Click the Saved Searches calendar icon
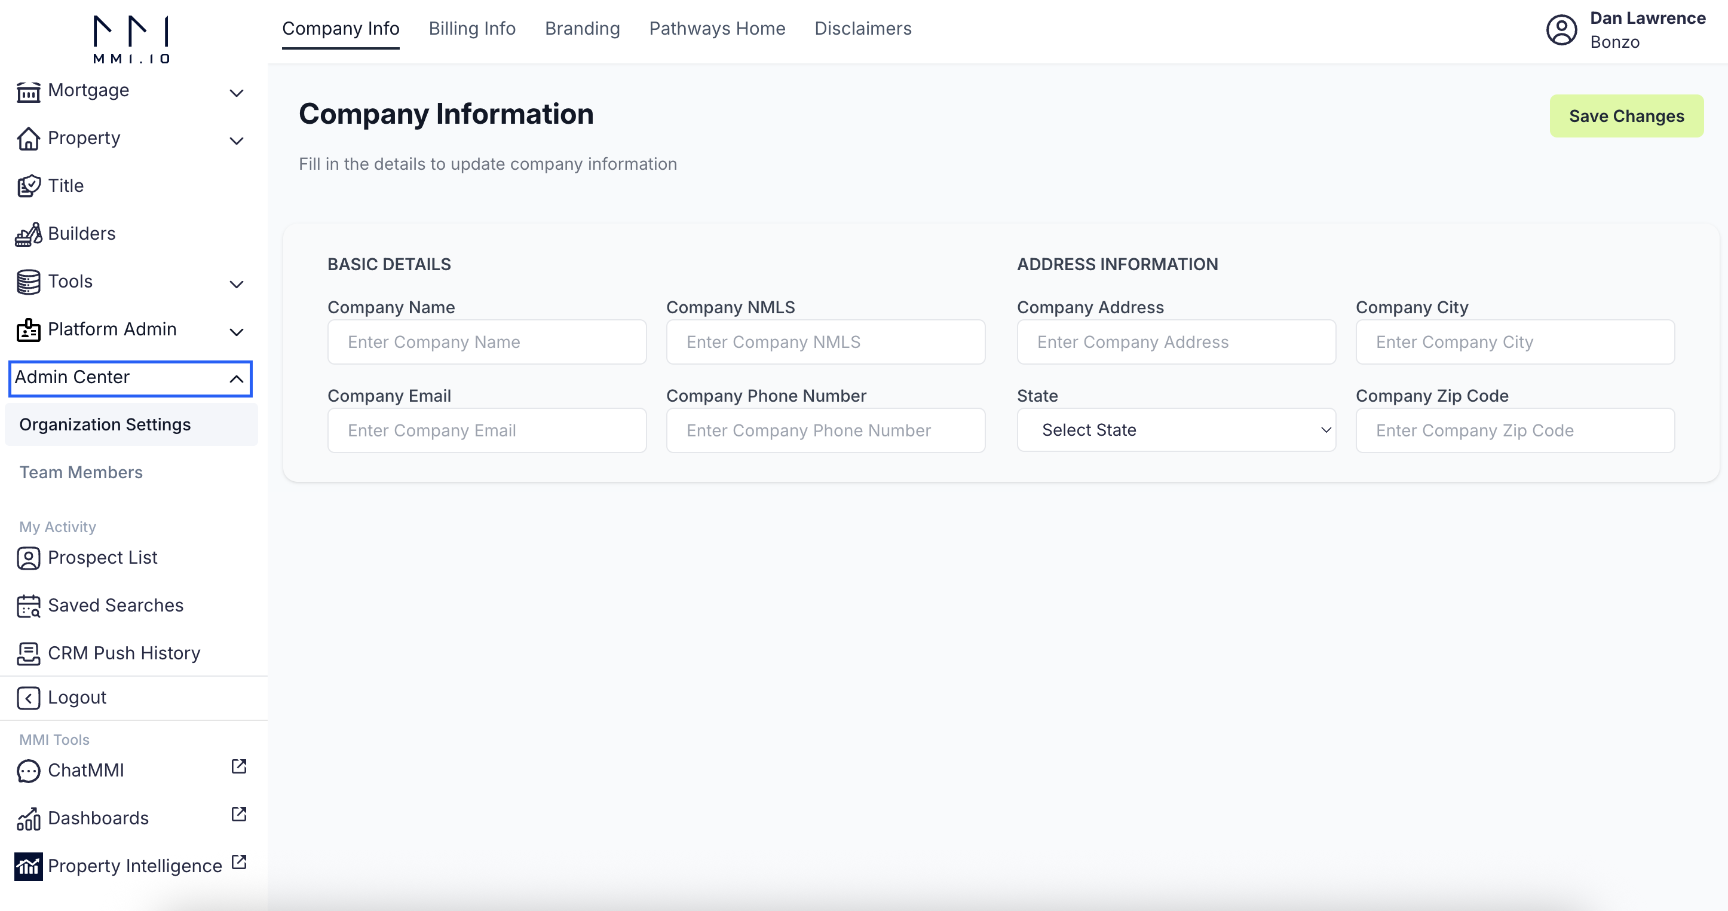The image size is (1728, 911). (x=28, y=606)
